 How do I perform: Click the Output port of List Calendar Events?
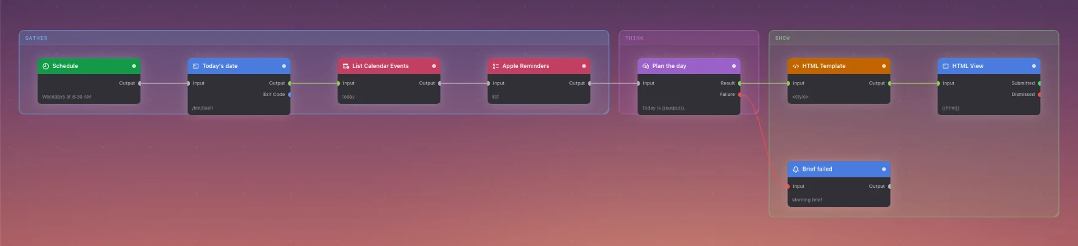440,83
